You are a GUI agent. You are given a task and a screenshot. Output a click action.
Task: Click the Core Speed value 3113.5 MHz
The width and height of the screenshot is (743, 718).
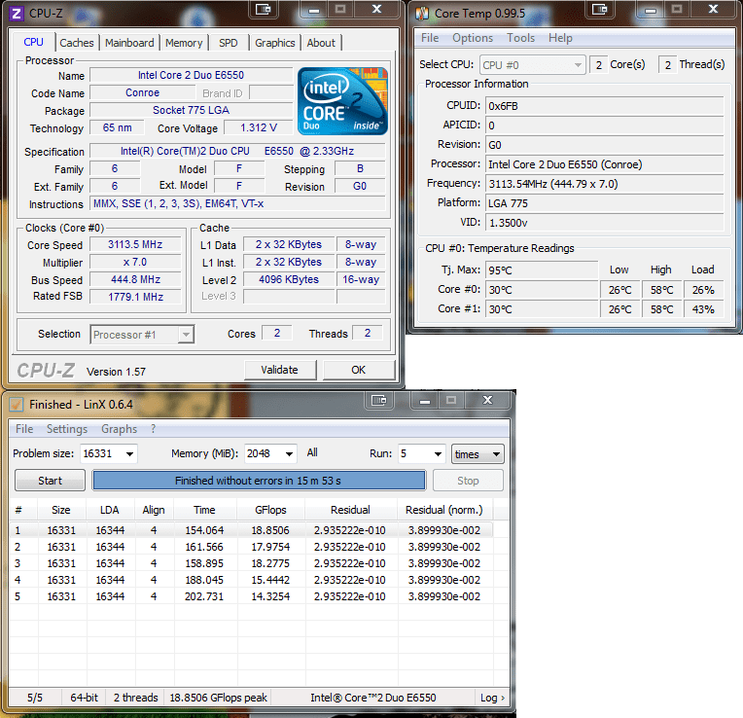click(135, 244)
